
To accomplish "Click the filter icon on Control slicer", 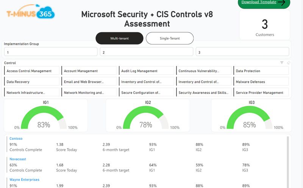I will click(282, 63).
